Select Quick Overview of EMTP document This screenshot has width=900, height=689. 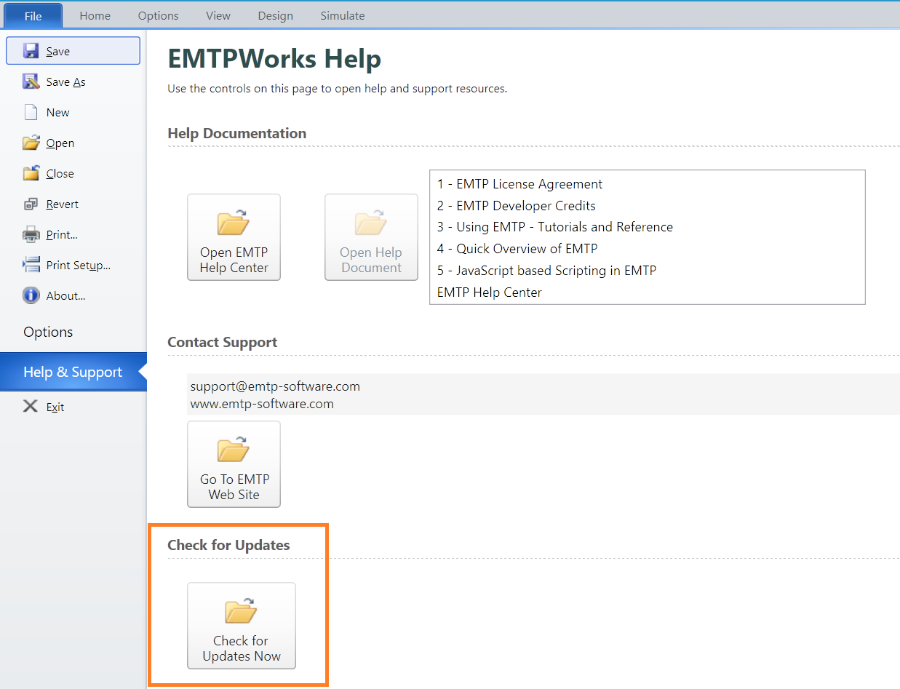tap(517, 248)
